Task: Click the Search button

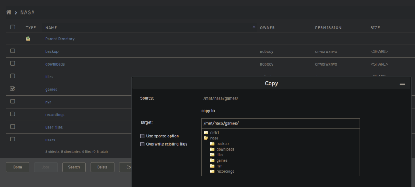Action: pyautogui.click(x=74, y=167)
